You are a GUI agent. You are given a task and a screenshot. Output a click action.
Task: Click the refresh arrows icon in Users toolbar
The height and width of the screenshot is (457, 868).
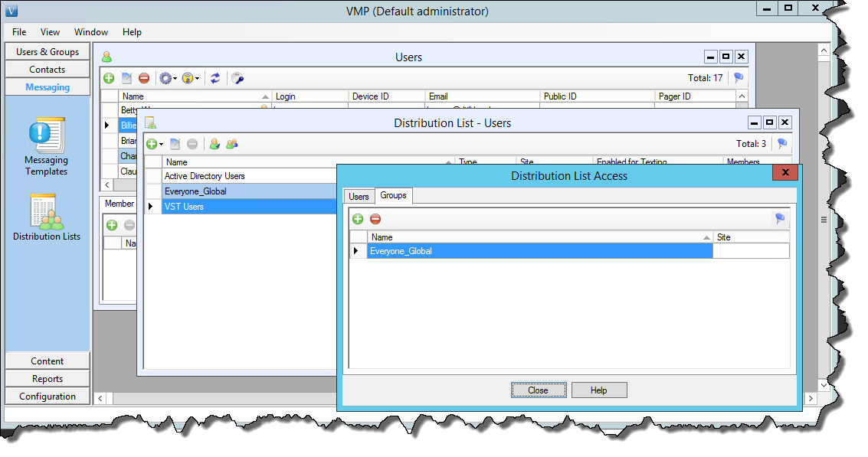tap(215, 78)
